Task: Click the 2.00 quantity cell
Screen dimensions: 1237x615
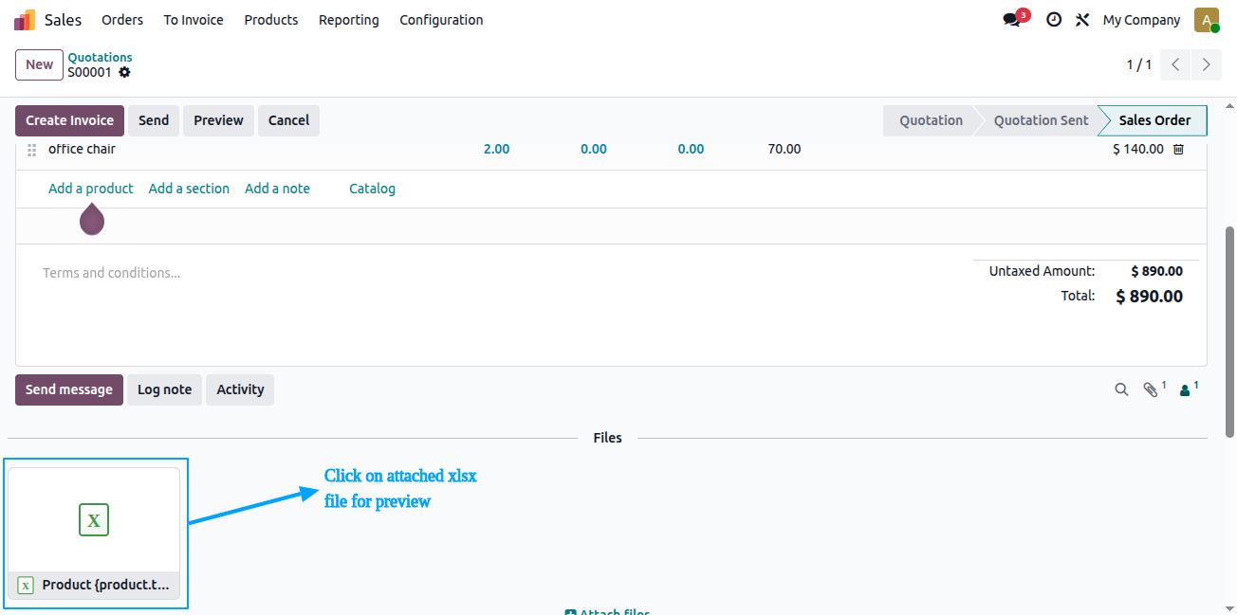Action: [x=496, y=149]
